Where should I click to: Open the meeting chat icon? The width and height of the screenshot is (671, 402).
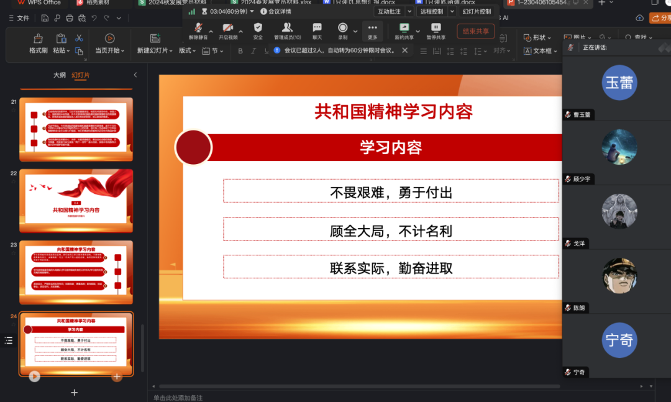(x=317, y=29)
